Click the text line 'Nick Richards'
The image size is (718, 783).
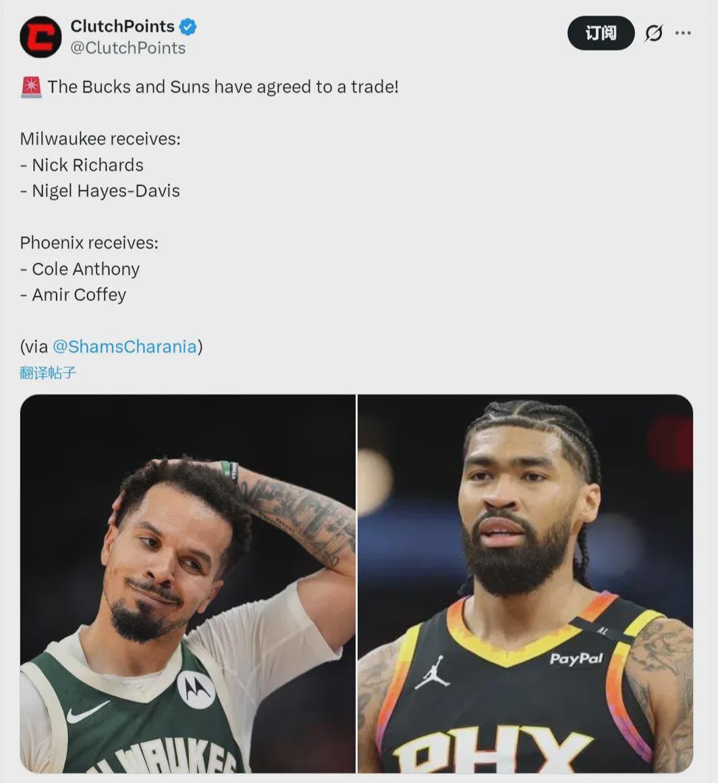(x=82, y=165)
